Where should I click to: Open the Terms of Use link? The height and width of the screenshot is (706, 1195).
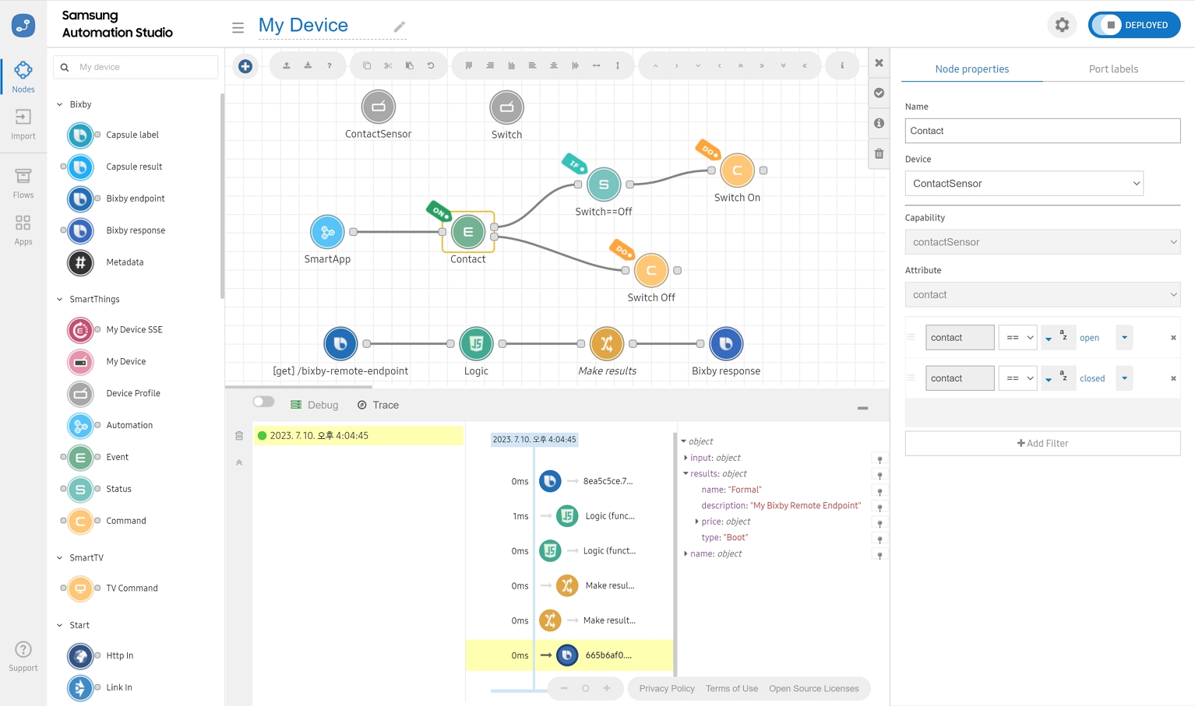(731, 689)
